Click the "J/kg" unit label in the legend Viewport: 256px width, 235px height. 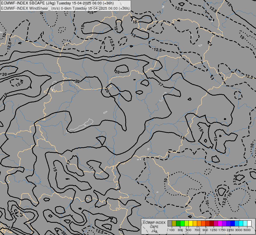click(x=154, y=231)
